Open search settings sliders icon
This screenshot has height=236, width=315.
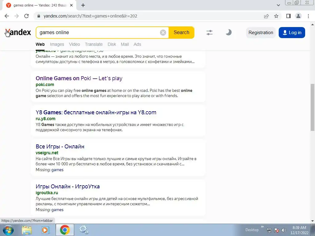pyautogui.click(x=209, y=33)
